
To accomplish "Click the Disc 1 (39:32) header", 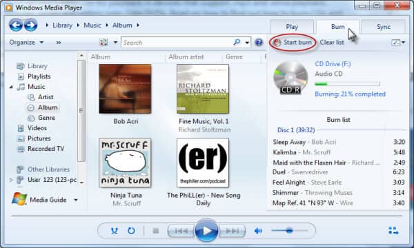I will pos(296,130).
